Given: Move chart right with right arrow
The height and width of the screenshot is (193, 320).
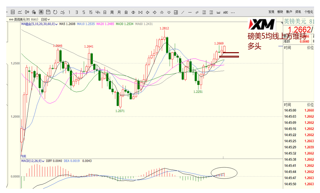Looking at the screenshot, I should pyautogui.click(x=155, y=12).
